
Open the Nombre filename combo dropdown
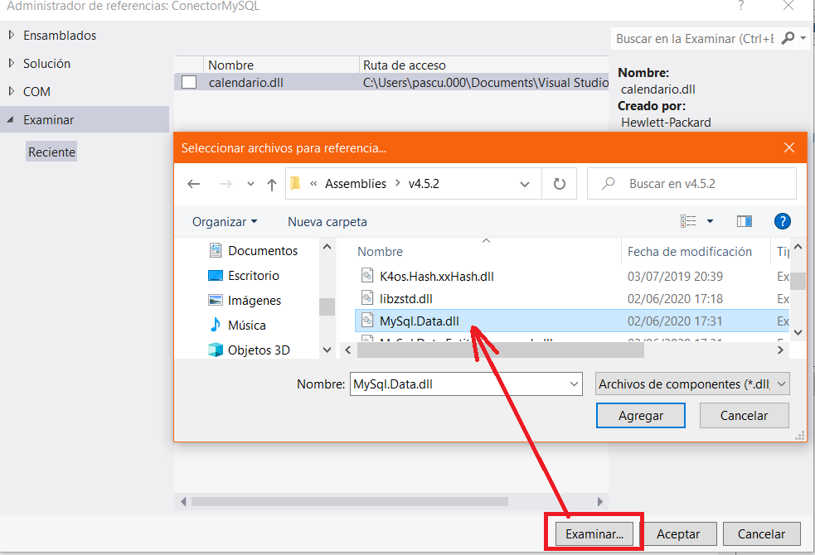pos(574,384)
